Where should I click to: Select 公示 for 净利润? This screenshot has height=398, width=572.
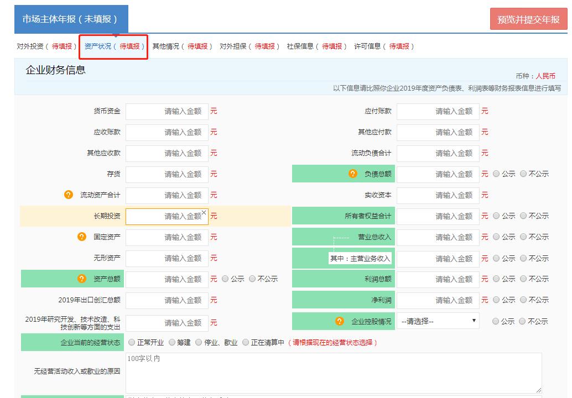point(496,300)
